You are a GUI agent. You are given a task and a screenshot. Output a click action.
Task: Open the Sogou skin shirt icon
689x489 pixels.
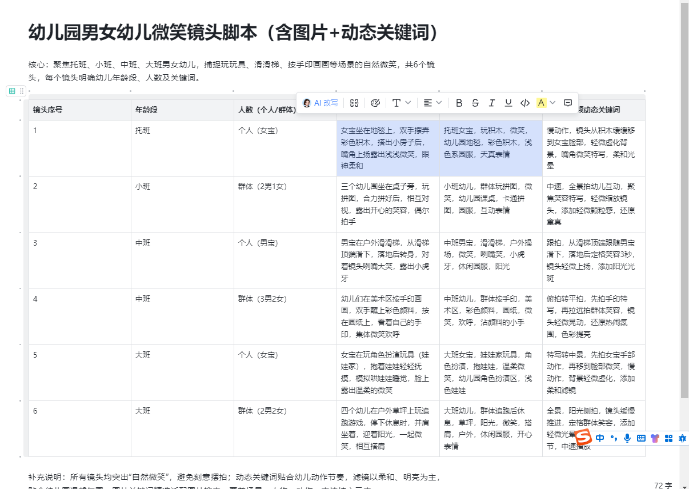coord(655,438)
